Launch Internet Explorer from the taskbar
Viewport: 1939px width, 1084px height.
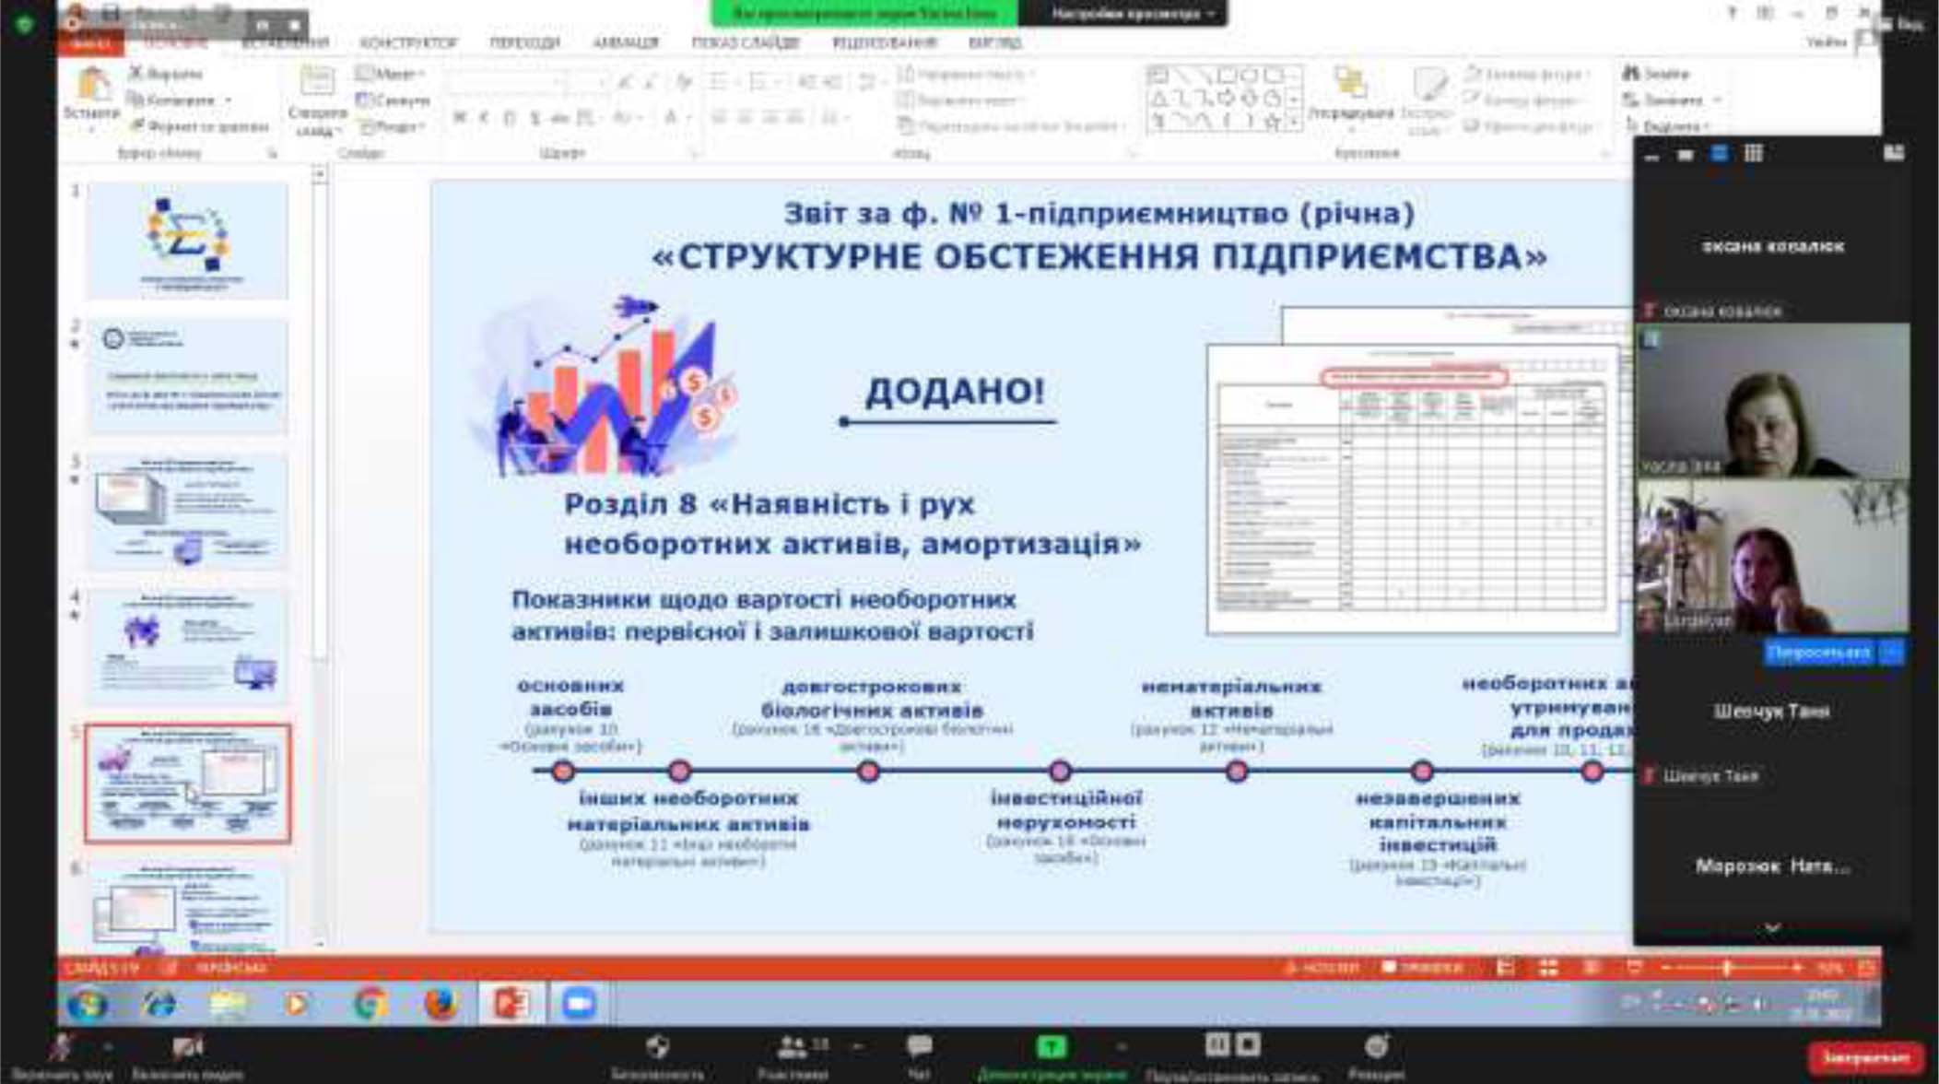coord(159,1004)
